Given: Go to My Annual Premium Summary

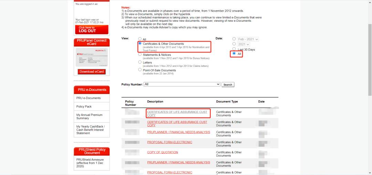Looking at the screenshot, I should [x=89, y=116].
